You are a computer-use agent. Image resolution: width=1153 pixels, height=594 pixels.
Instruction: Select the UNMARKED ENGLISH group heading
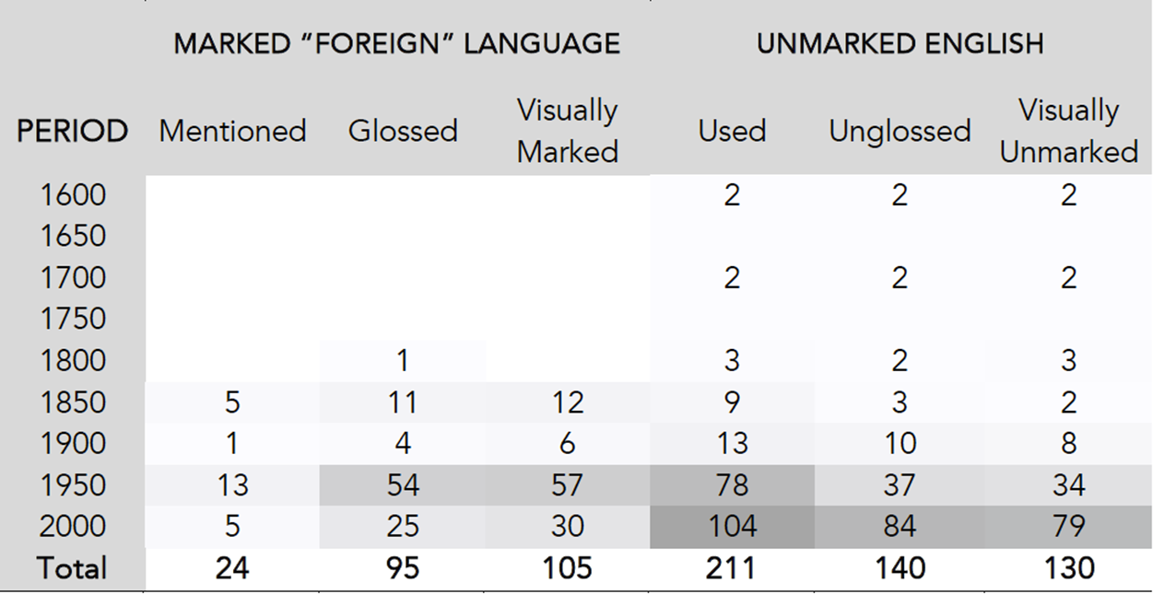[900, 43]
